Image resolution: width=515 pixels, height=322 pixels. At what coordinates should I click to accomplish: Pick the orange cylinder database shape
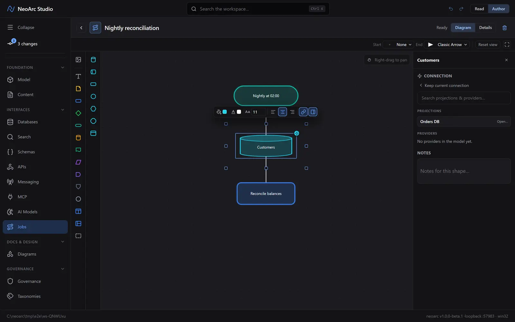[x=78, y=137]
